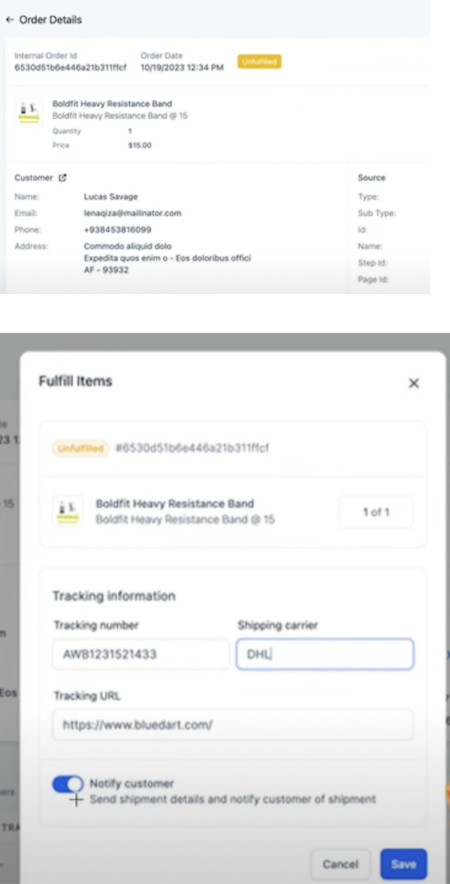
Task: Click the customer phone number
Action: pos(118,230)
